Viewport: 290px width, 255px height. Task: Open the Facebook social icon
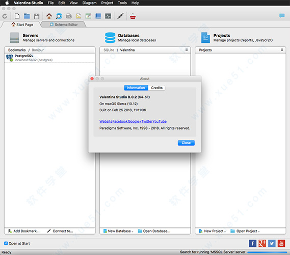point(252,243)
